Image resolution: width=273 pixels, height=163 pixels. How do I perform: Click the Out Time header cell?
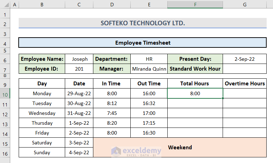point(149,84)
